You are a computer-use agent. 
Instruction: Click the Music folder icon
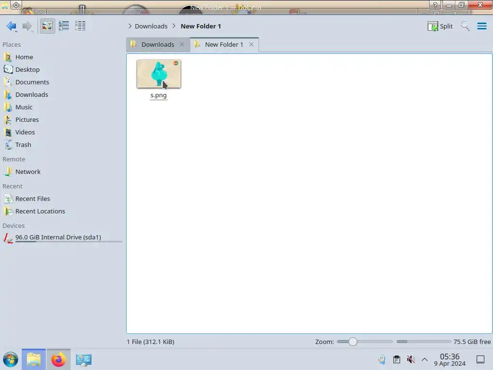8,107
